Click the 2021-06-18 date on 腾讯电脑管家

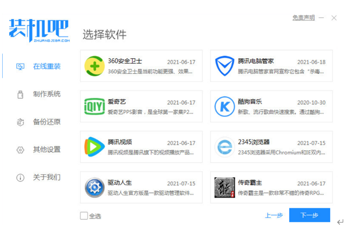coord(311,62)
